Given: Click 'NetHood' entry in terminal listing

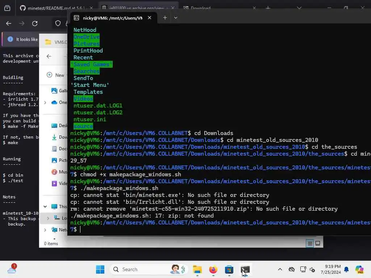Looking at the screenshot, I should 85,30.
